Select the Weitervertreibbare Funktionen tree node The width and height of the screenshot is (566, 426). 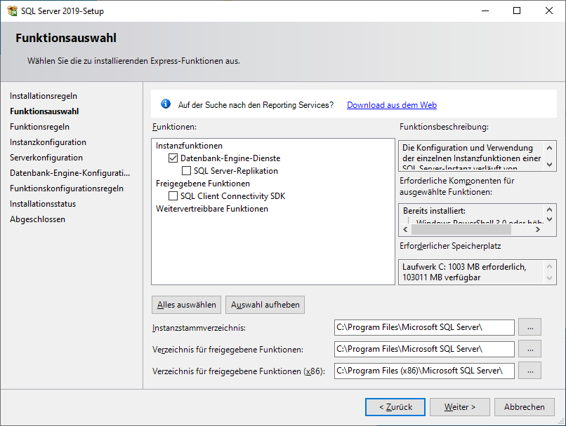[x=211, y=209]
